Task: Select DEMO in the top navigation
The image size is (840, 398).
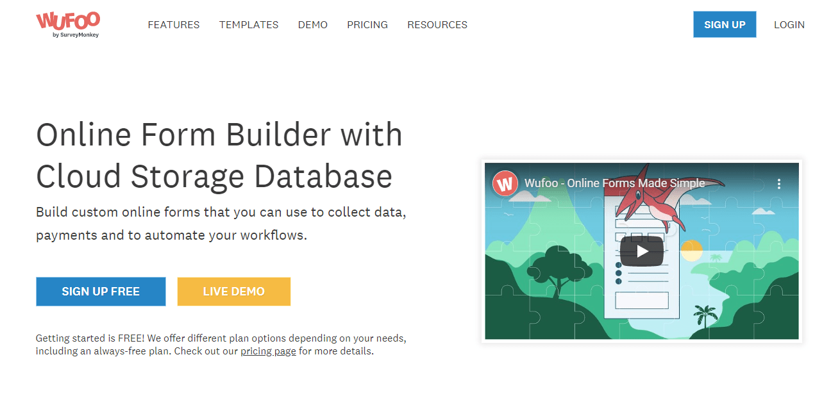Action: coord(312,25)
